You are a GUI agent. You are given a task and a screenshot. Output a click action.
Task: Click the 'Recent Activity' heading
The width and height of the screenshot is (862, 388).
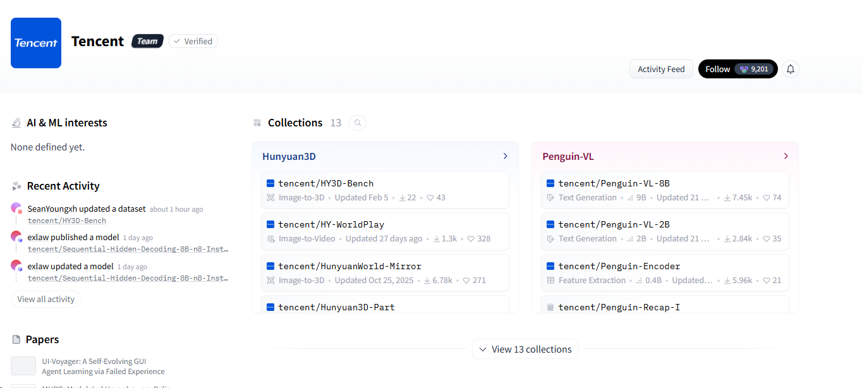coord(63,186)
